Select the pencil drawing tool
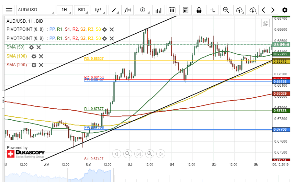Screen dimensions: 291x184 pyautogui.click(x=114, y=10)
